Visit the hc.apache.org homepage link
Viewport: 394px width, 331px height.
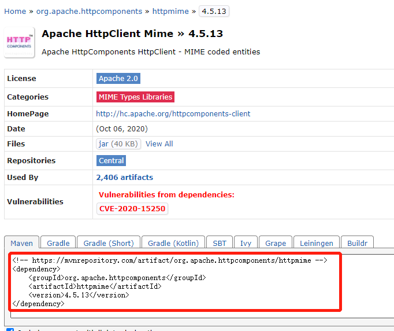tap(173, 114)
